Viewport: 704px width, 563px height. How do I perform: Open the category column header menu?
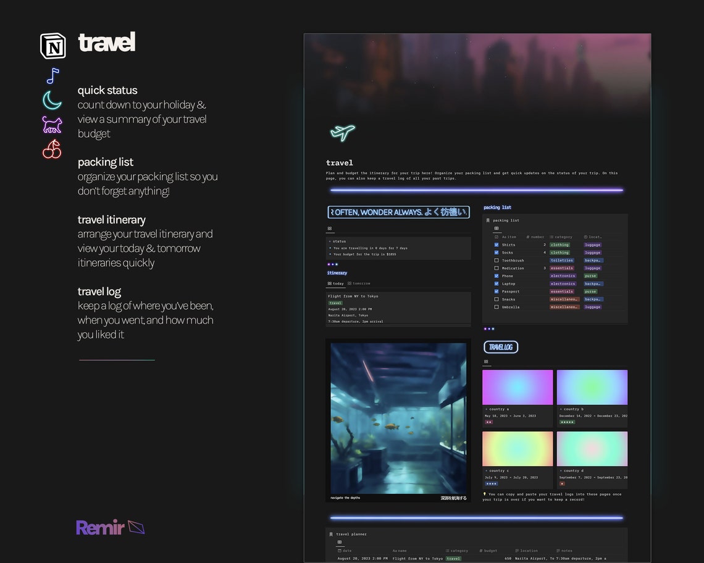(561, 237)
